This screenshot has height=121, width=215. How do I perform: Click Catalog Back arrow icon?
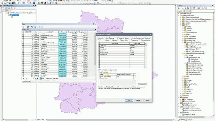pos(179,8)
